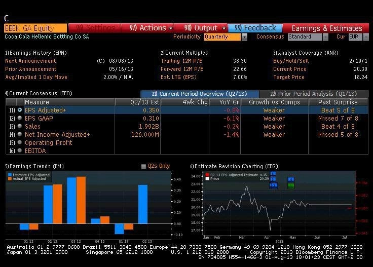Open 6) Estimate Revision Charting (EEG)

click(x=234, y=166)
